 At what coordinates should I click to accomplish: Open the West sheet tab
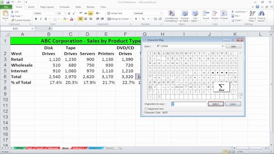click(66, 148)
